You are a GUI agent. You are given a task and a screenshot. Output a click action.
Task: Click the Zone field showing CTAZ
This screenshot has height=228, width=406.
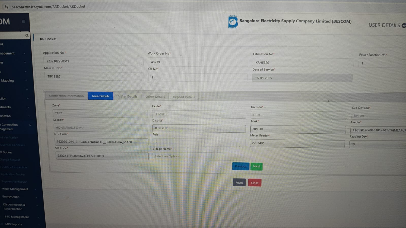(100, 113)
